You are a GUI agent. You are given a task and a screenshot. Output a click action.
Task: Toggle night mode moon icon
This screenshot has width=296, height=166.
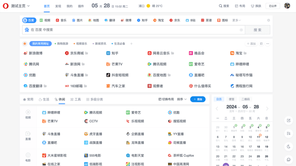coord(289,146)
